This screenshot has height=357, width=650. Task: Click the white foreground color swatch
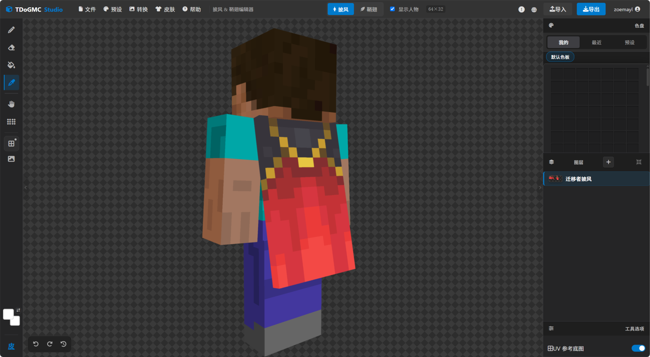point(8,314)
